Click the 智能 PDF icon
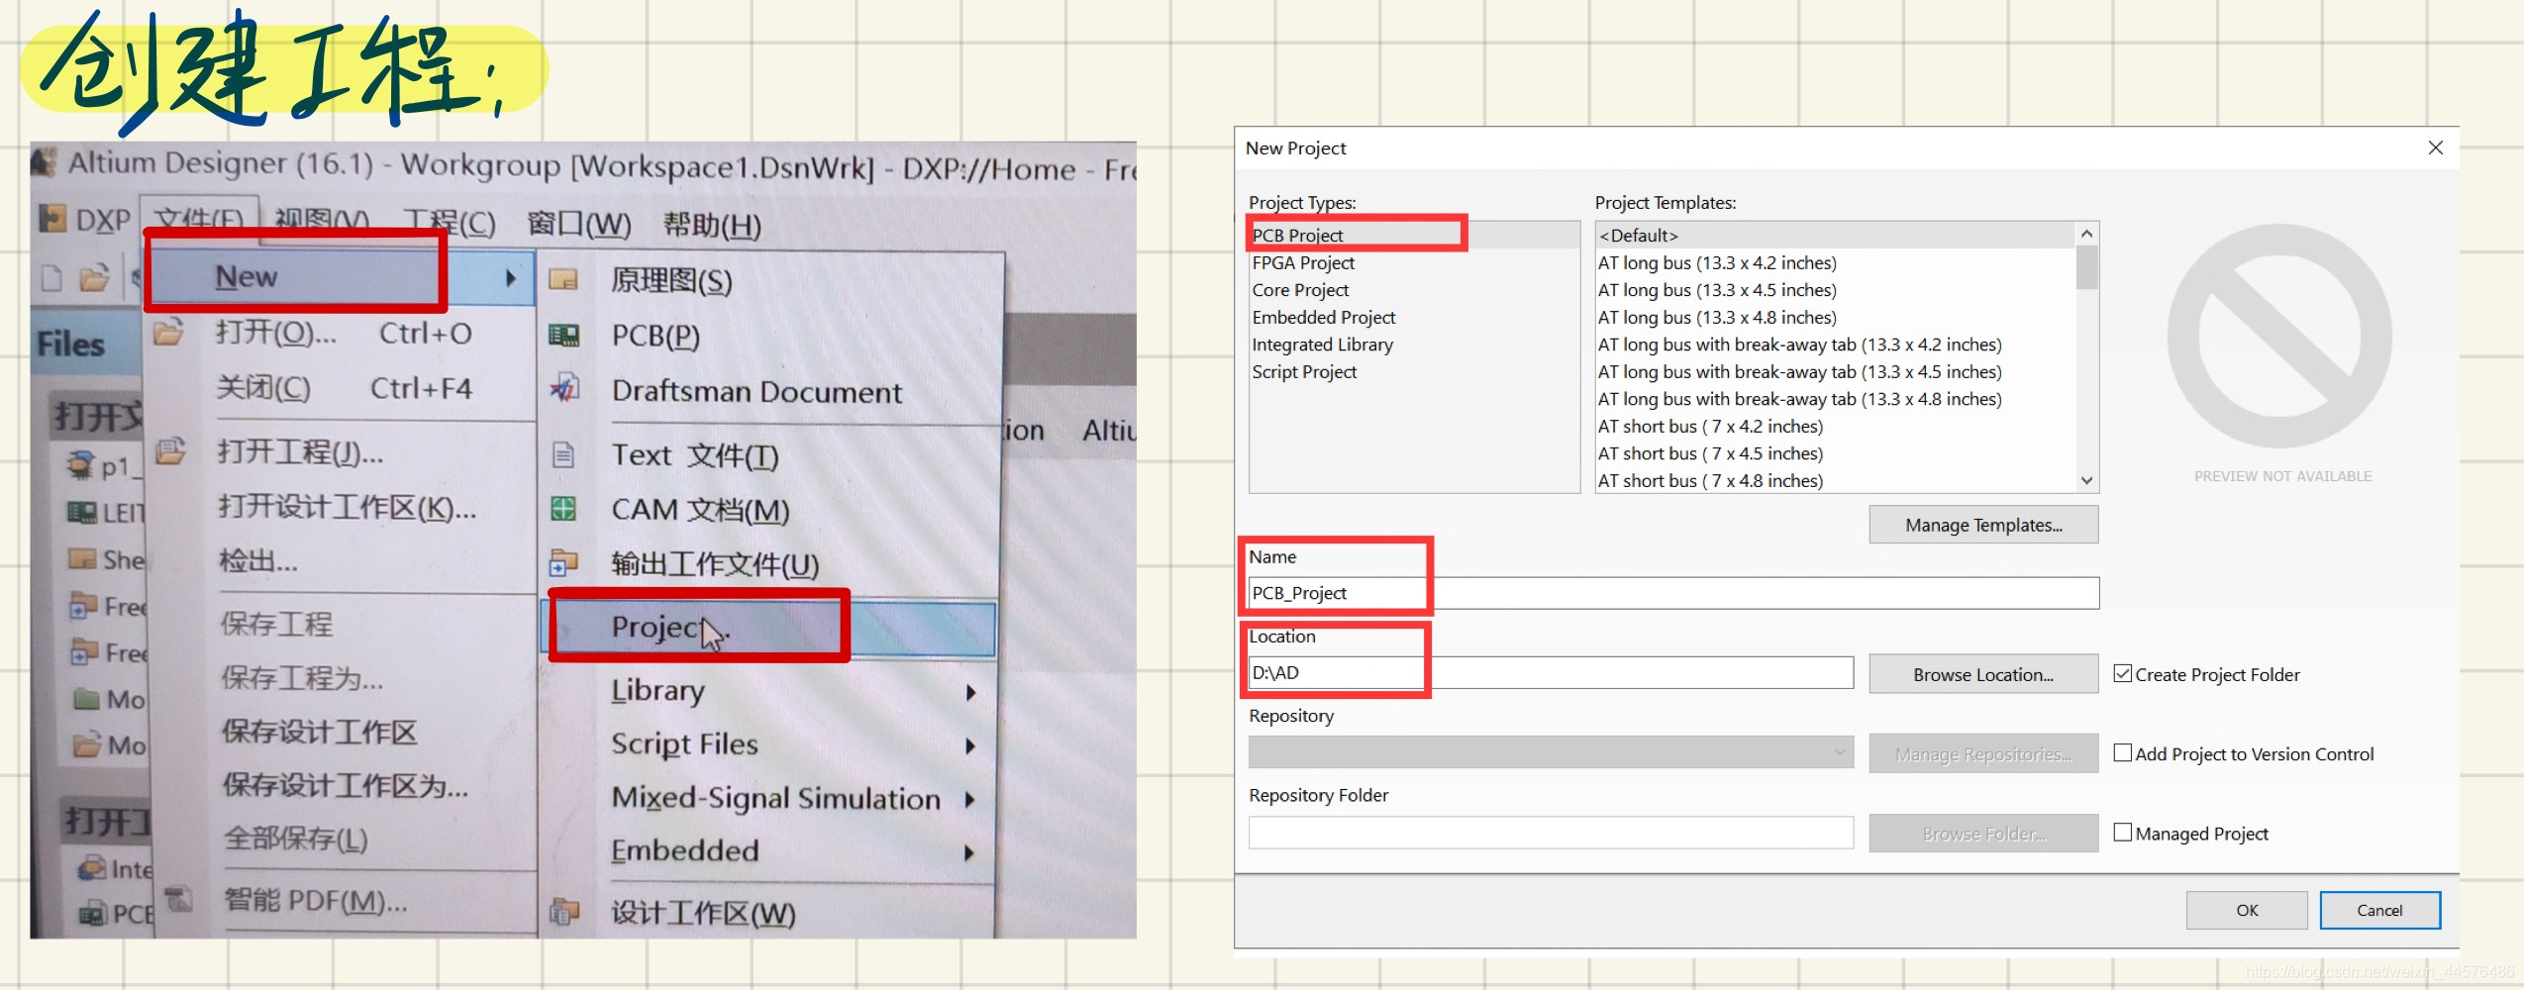2524x990 pixels. coord(179,899)
